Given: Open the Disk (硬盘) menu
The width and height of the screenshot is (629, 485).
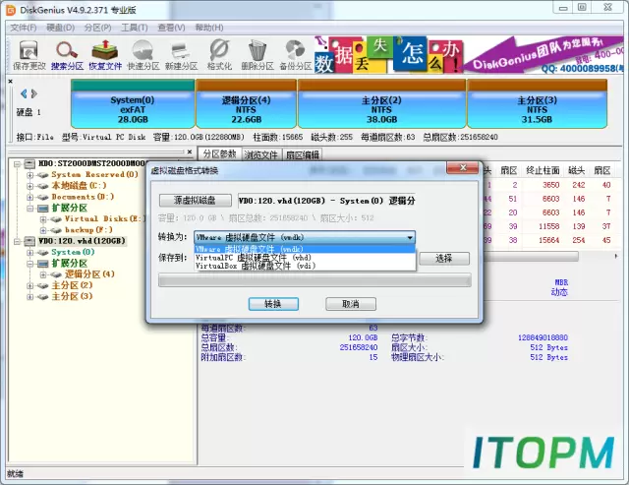Looking at the screenshot, I should pyautogui.click(x=61, y=28).
